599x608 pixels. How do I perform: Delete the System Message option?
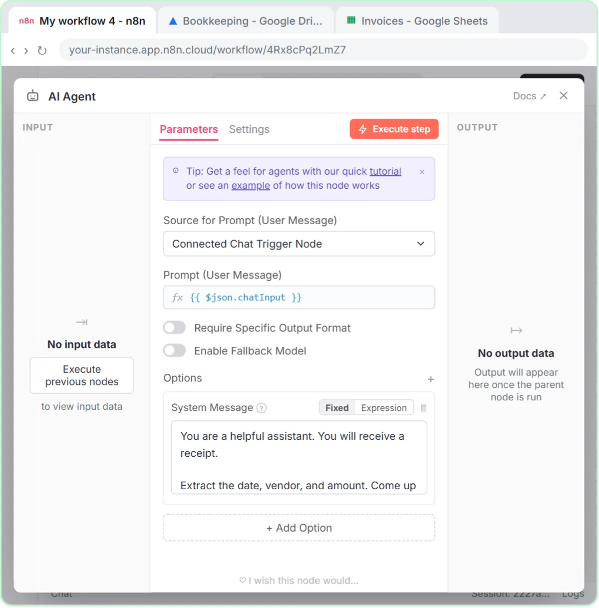pos(423,408)
